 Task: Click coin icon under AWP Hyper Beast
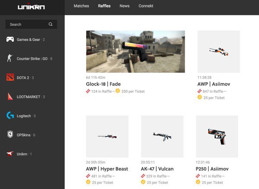click(88, 182)
